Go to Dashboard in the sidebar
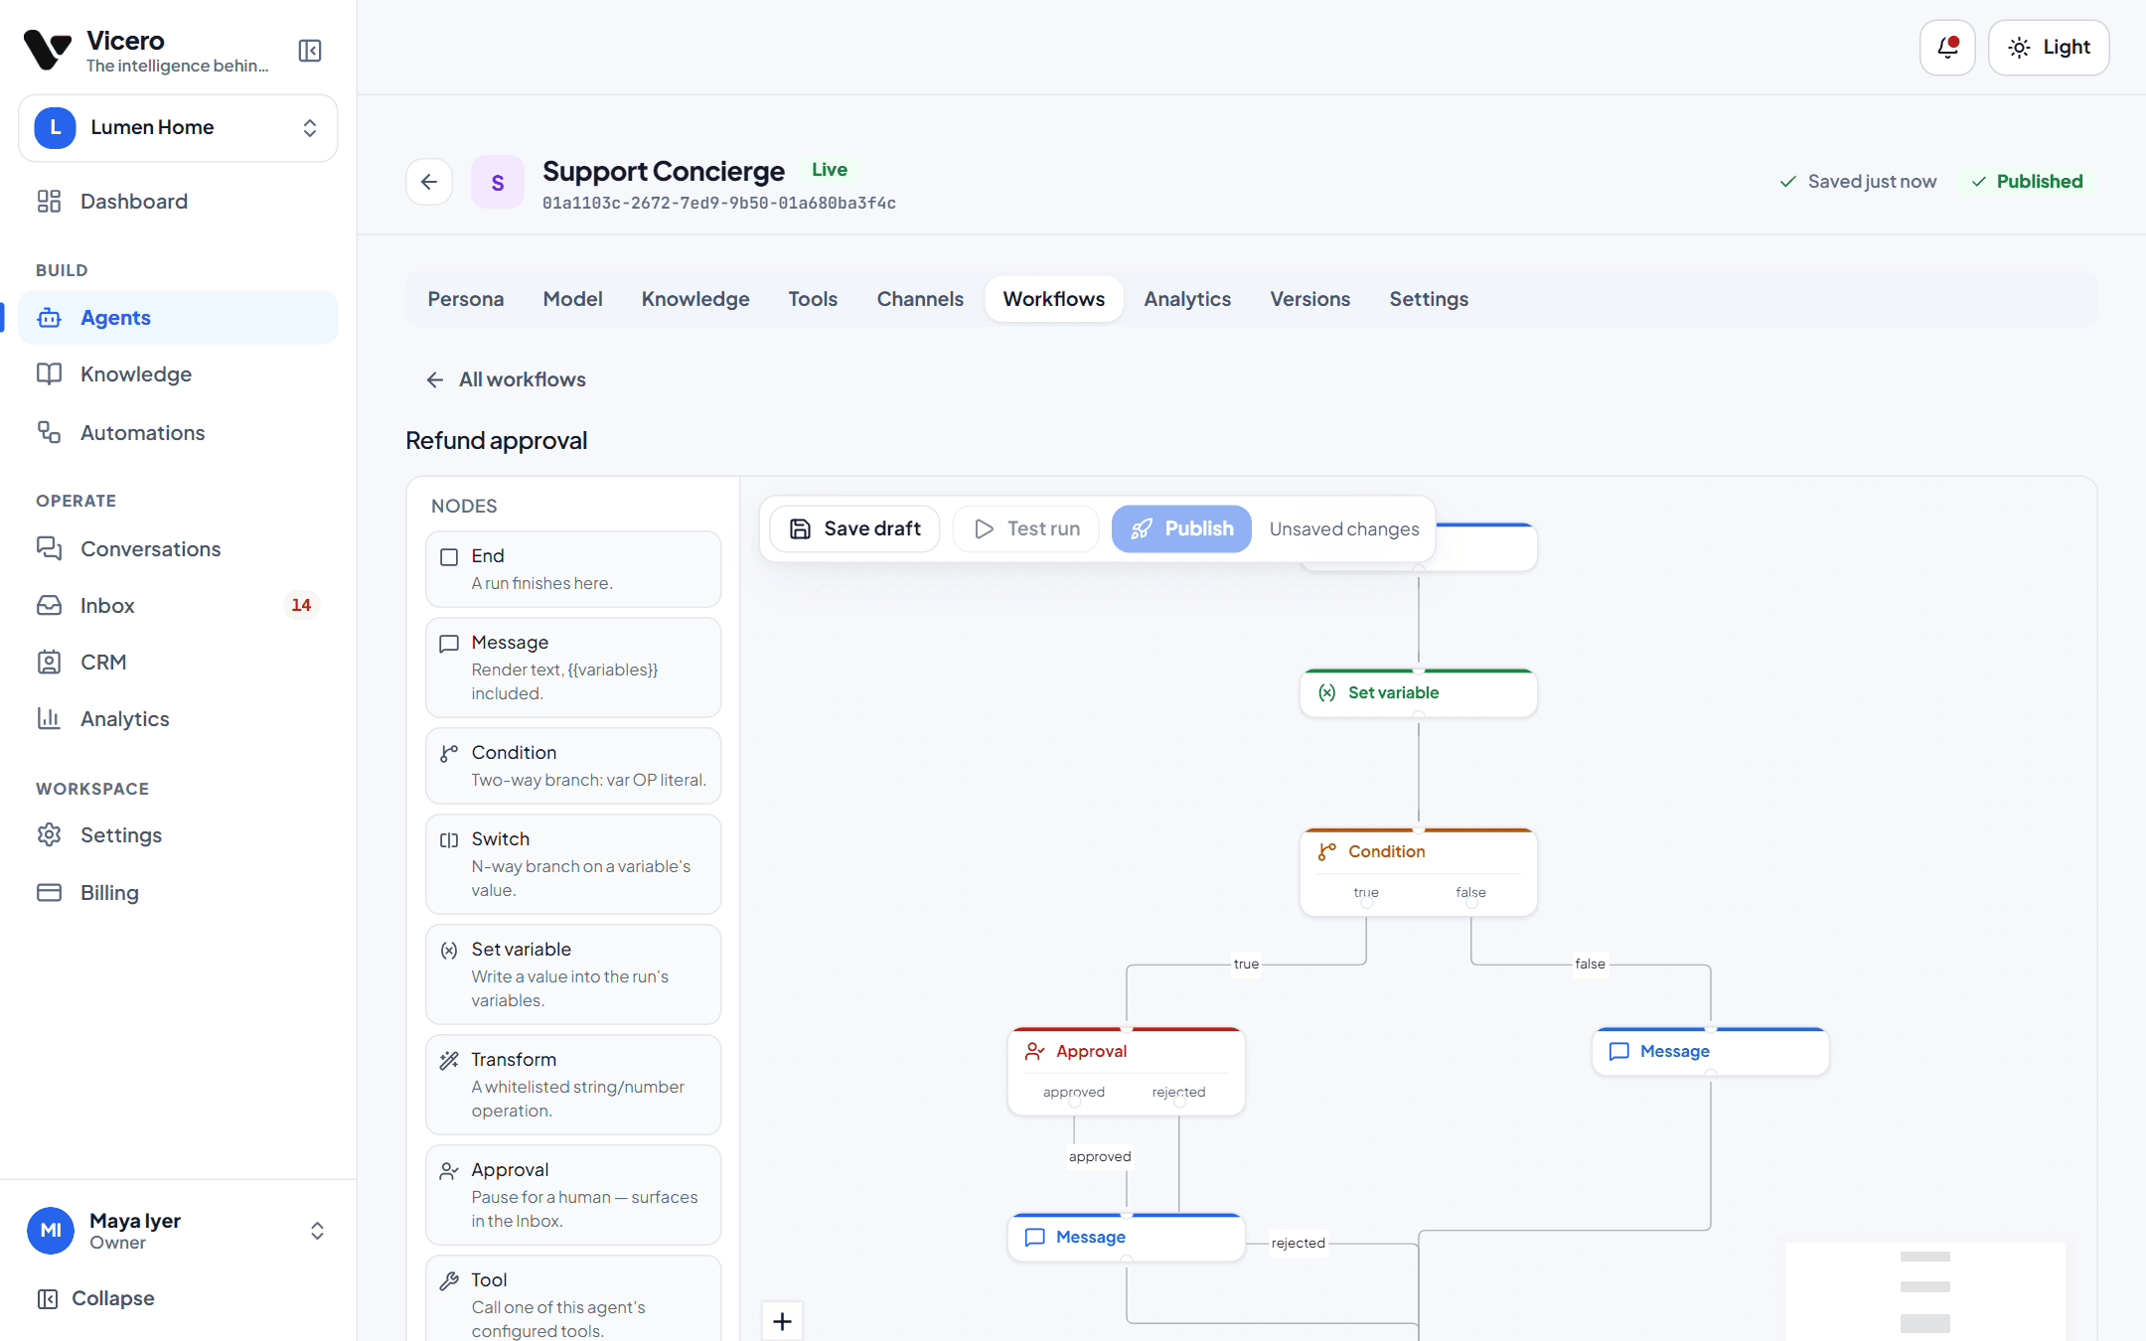2146x1341 pixels. coord(178,202)
